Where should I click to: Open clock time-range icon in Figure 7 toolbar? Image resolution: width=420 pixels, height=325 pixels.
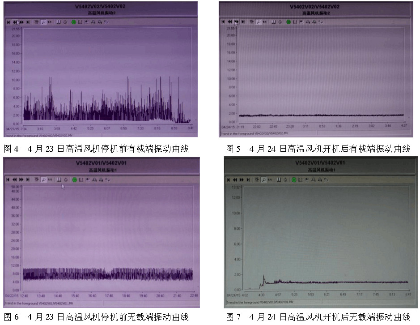click(285, 180)
